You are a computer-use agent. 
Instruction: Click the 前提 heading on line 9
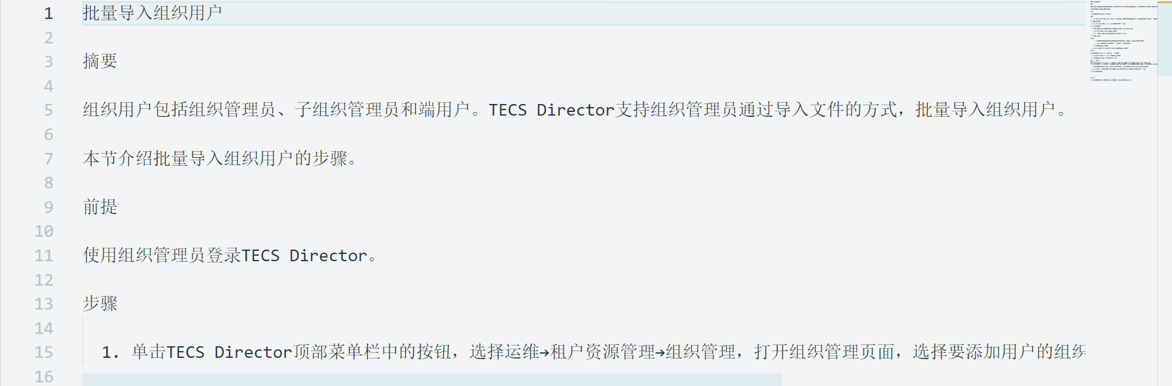[100, 207]
